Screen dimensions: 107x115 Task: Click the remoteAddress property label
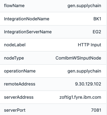(x=20, y=84)
